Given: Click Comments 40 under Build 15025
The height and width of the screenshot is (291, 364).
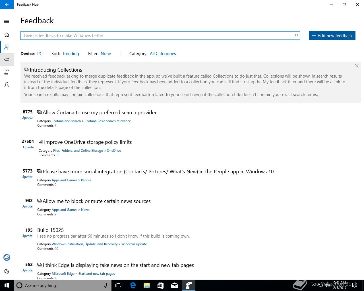Looking at the screenshot, I should coord(48,249).
